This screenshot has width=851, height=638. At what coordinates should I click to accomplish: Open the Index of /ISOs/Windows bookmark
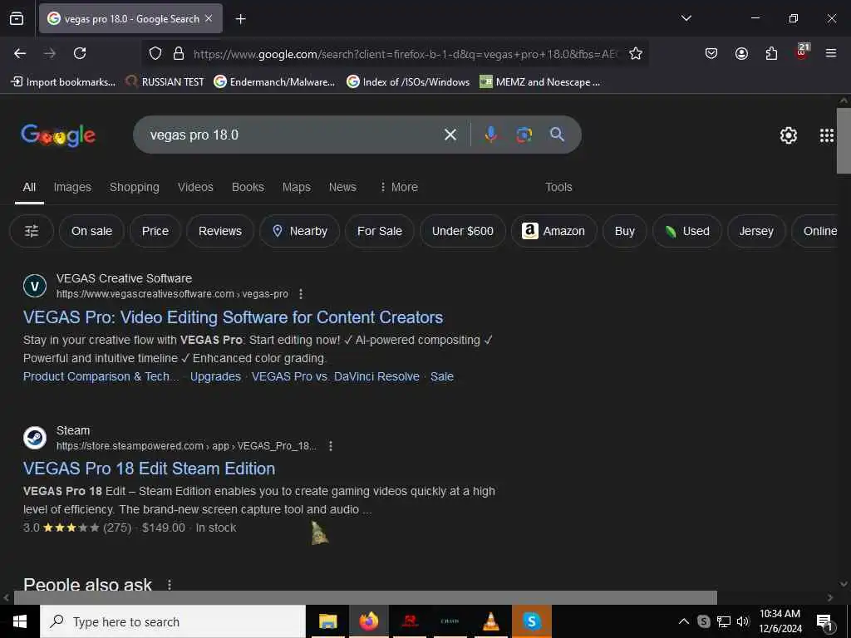click(408, 82)
